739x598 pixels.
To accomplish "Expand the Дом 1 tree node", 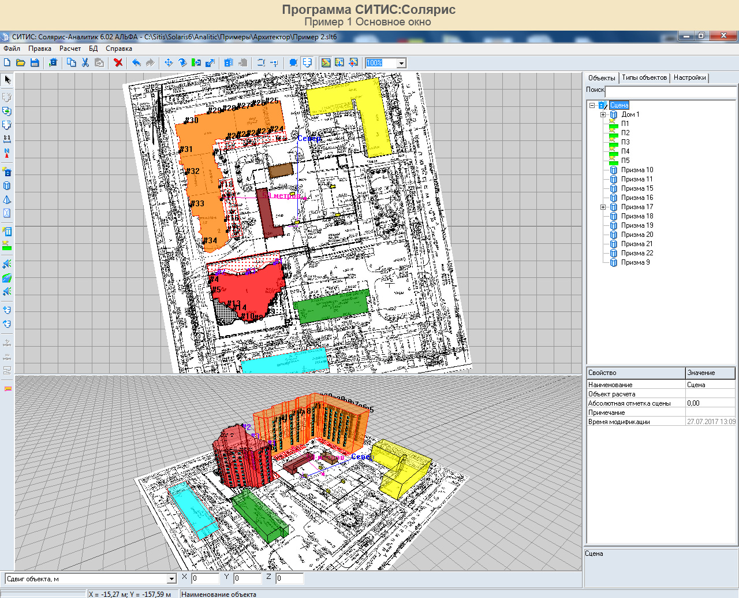I will pos(603,114).
